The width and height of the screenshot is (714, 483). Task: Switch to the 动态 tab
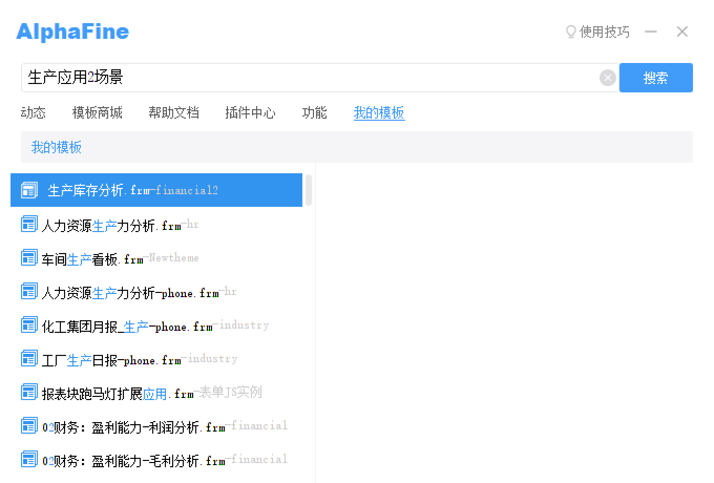[34, 113]
